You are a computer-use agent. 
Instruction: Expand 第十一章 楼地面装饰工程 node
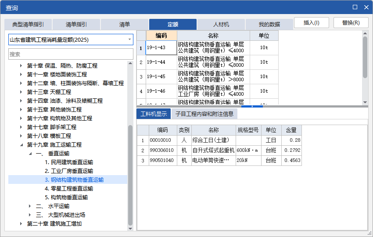[x=21, y=75]
